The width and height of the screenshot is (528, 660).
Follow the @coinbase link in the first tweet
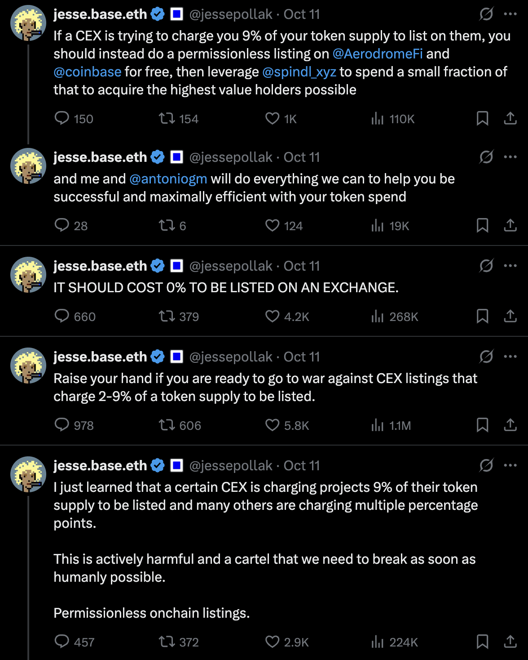click(x=87, y=71)
